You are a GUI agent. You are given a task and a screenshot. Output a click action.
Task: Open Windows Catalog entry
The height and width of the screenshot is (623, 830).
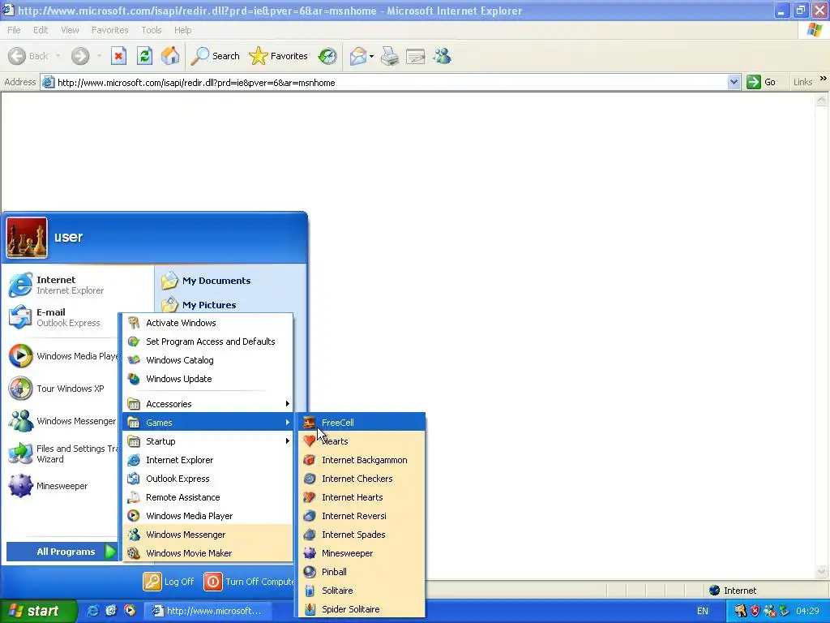point(207,360)
